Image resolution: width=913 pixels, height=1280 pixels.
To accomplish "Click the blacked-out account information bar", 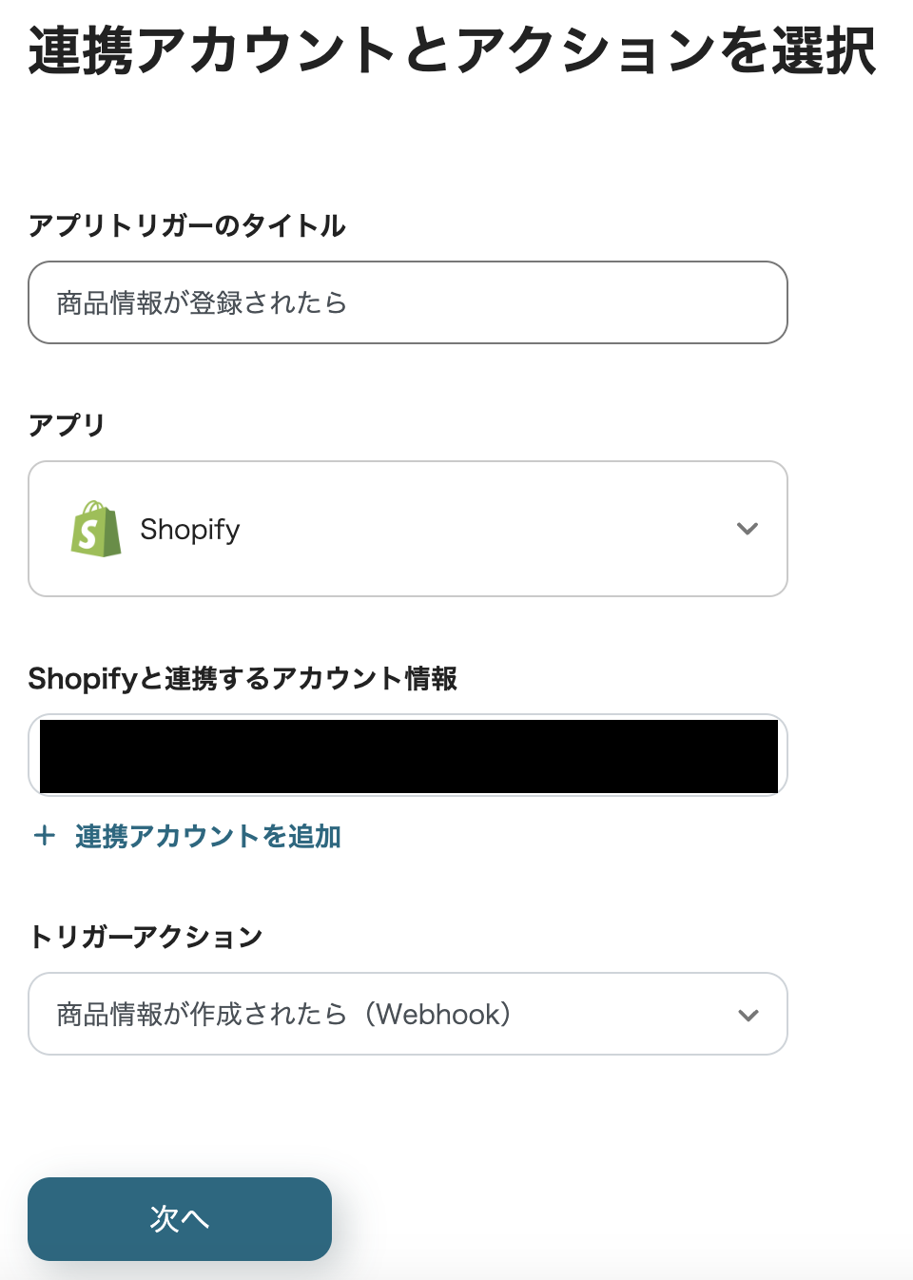I will (407, 755).
